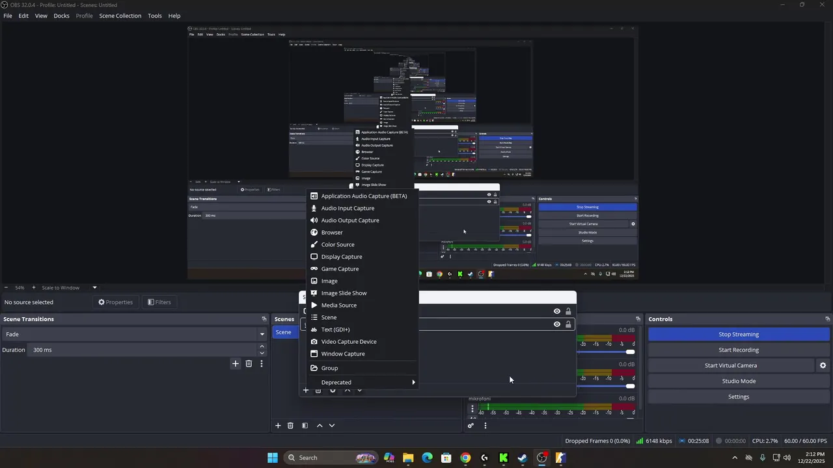
Task: Click the Stop Streaming button
Action: pyautogui.click(x=739, y=334)
